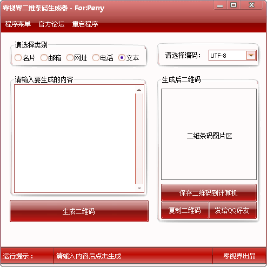Select the 邮箱 category option
The width and height of the screenshot is (267, 267).
click(51, 58)
